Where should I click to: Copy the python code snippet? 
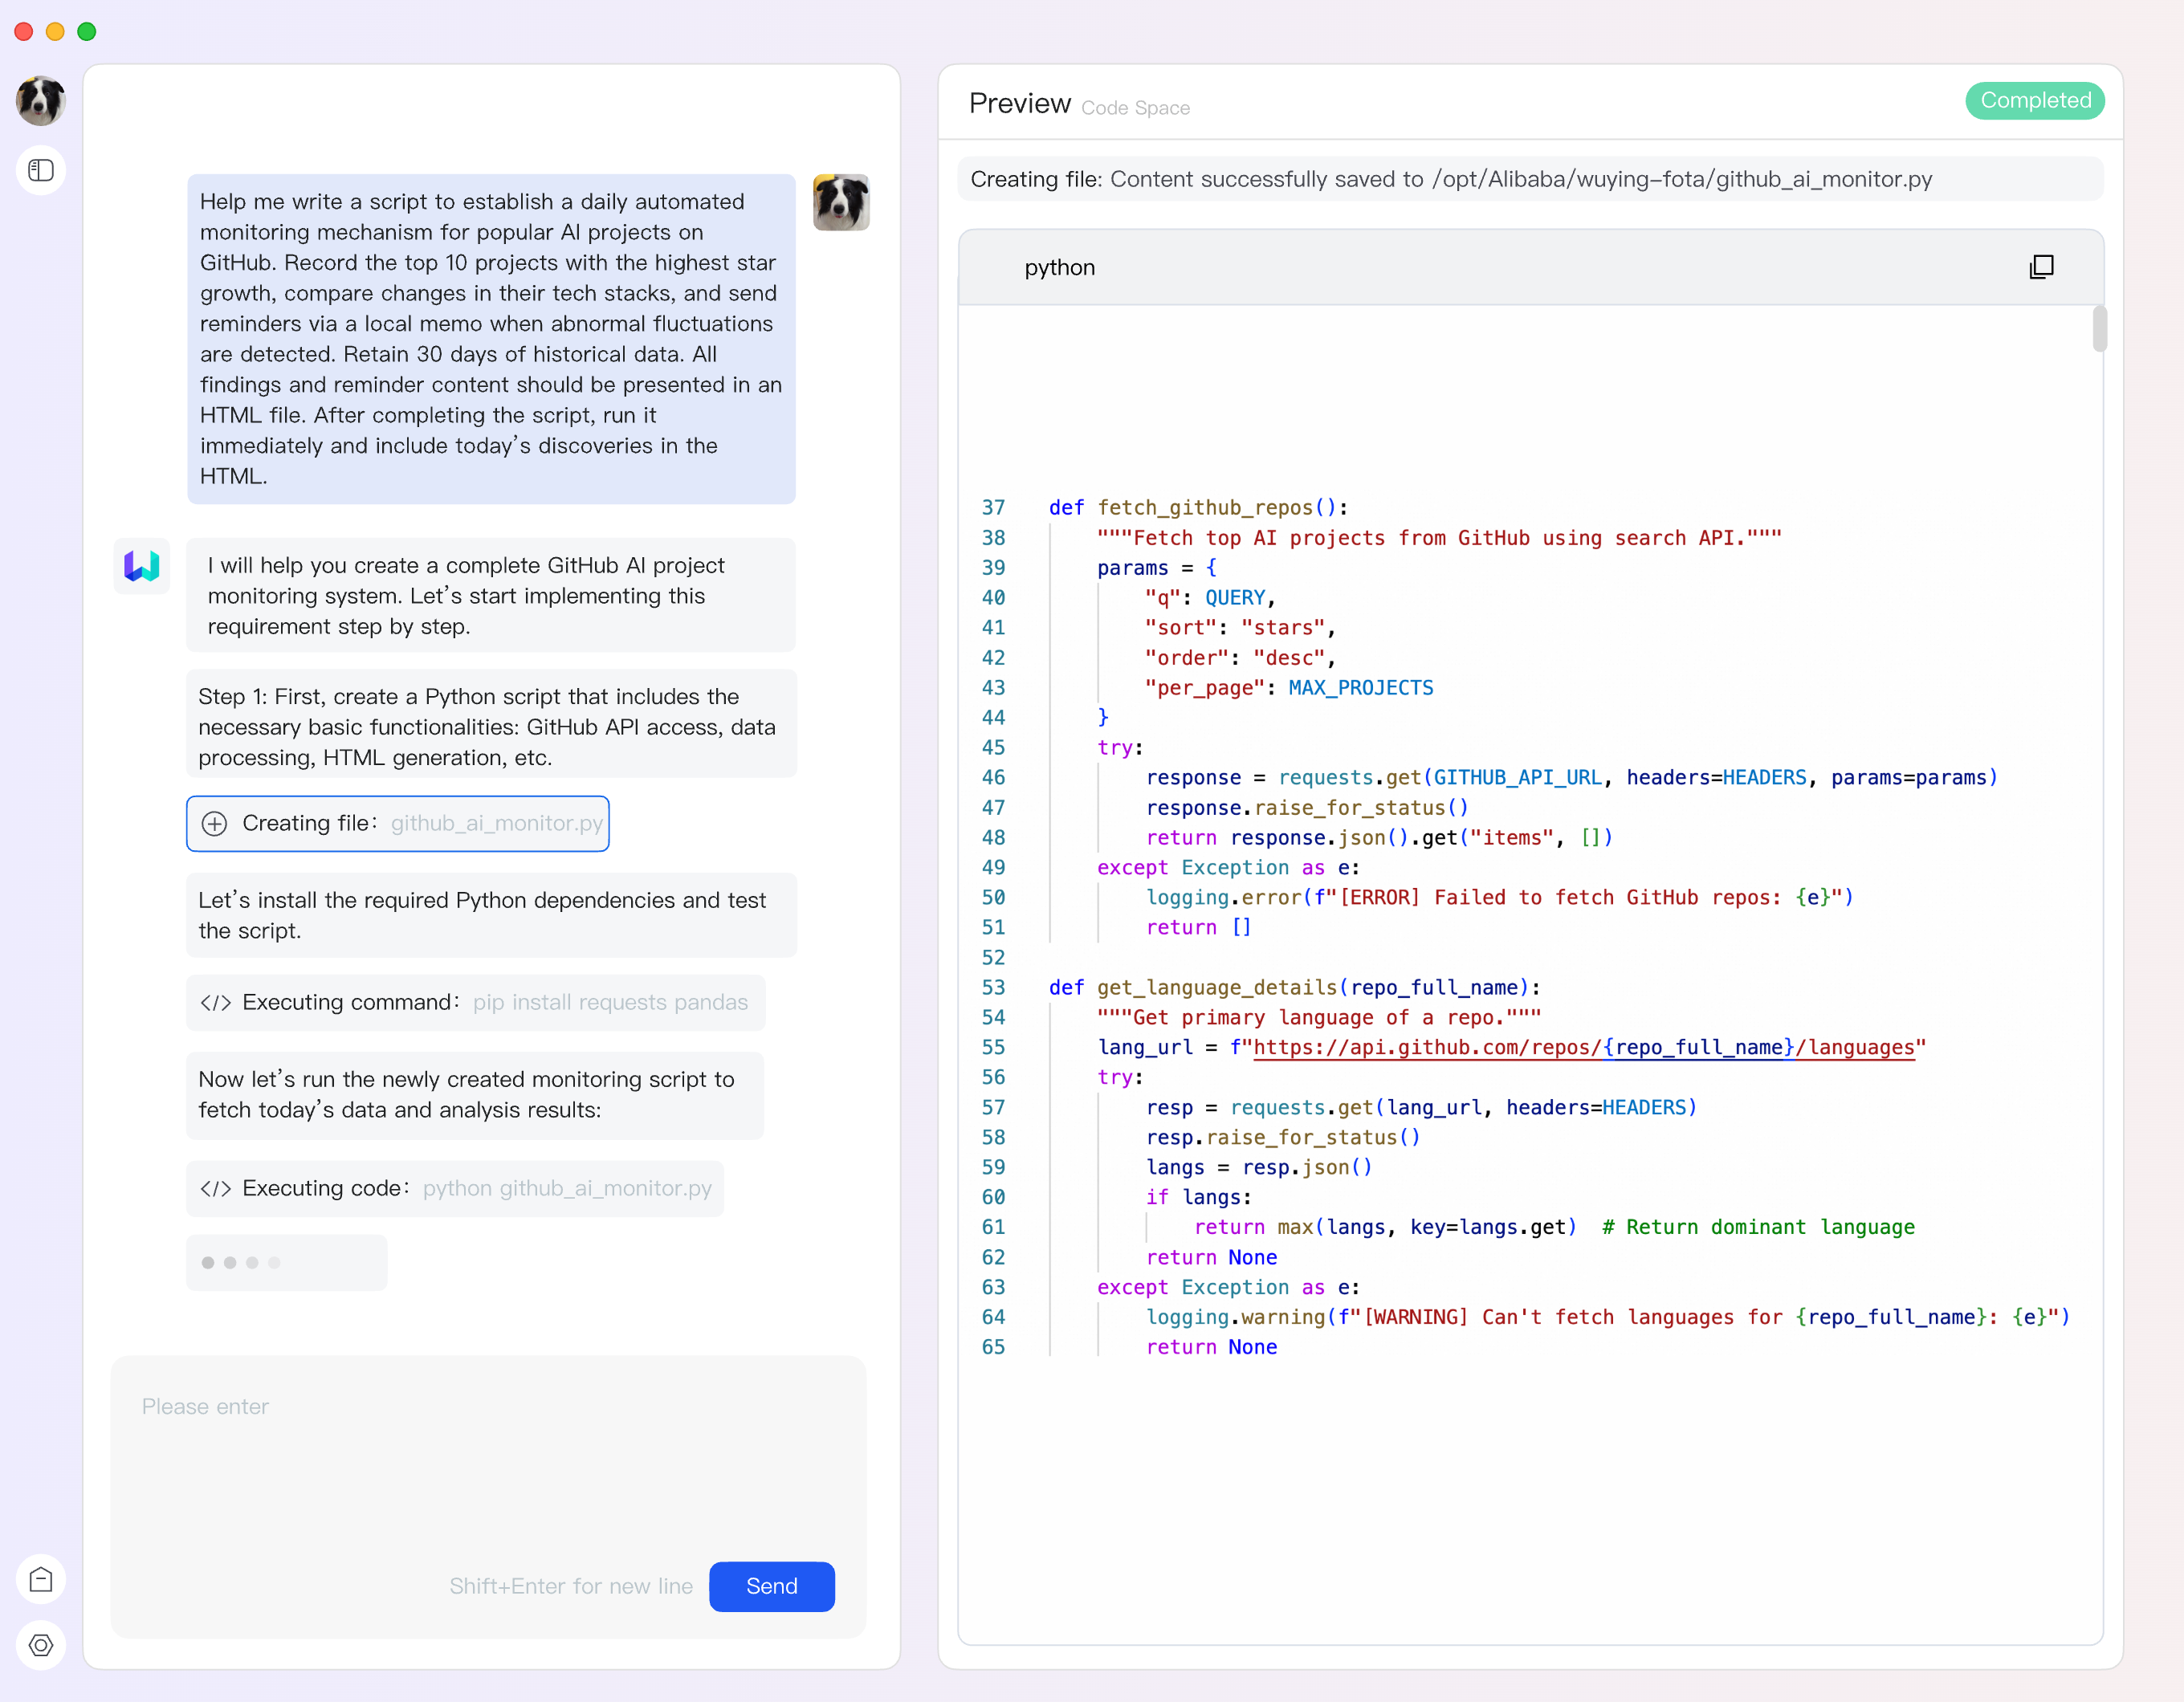2040,267
